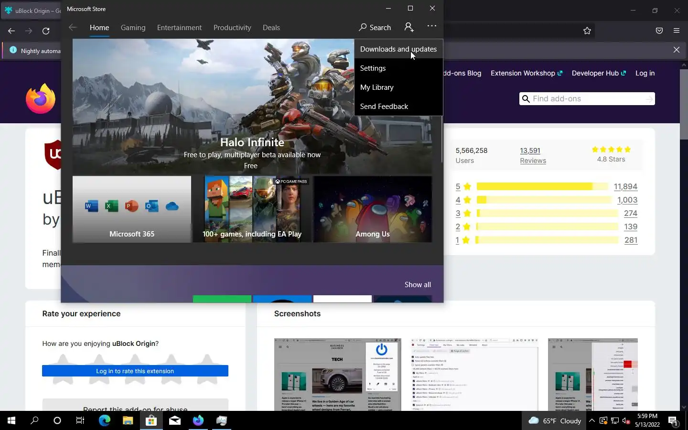Open Task View on the taskbar
The image size is (688, 430).
tap(80, 420)
